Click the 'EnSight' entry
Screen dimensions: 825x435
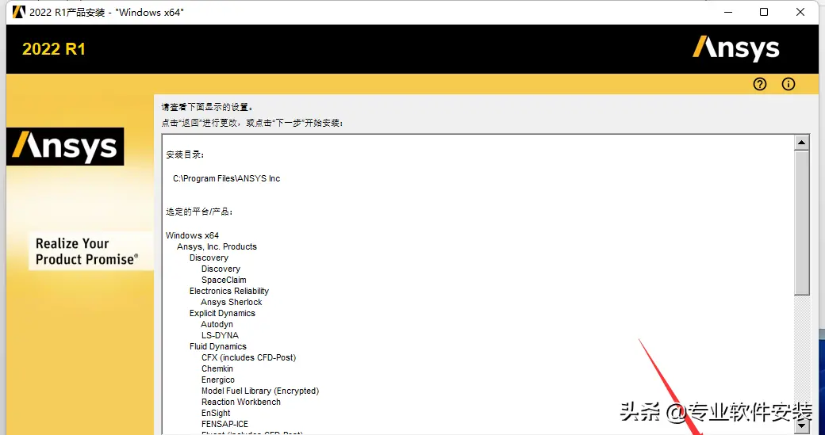point(216,413)
